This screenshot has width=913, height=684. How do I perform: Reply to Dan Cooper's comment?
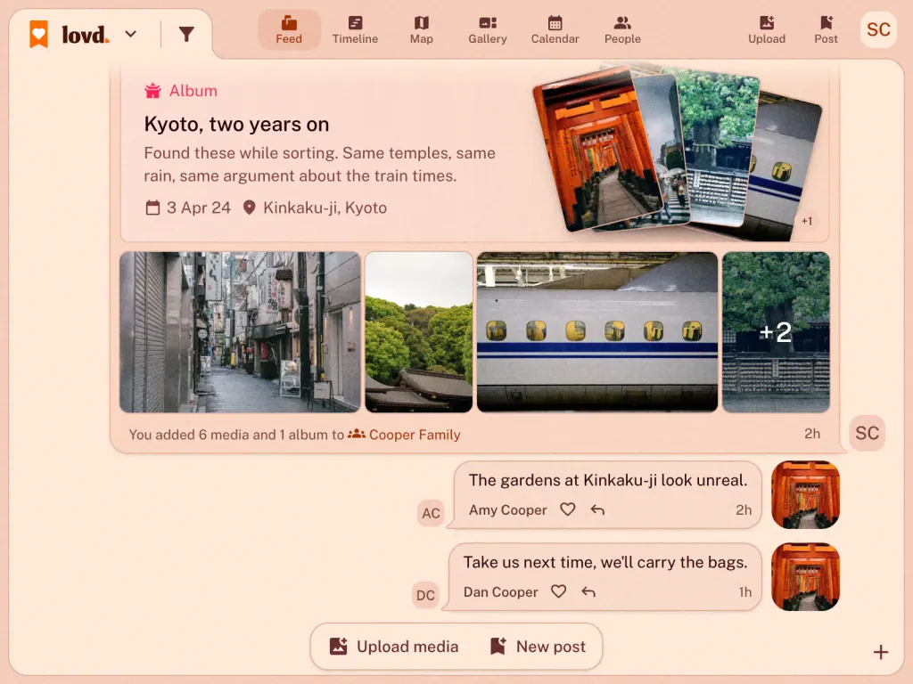[588, 592]
